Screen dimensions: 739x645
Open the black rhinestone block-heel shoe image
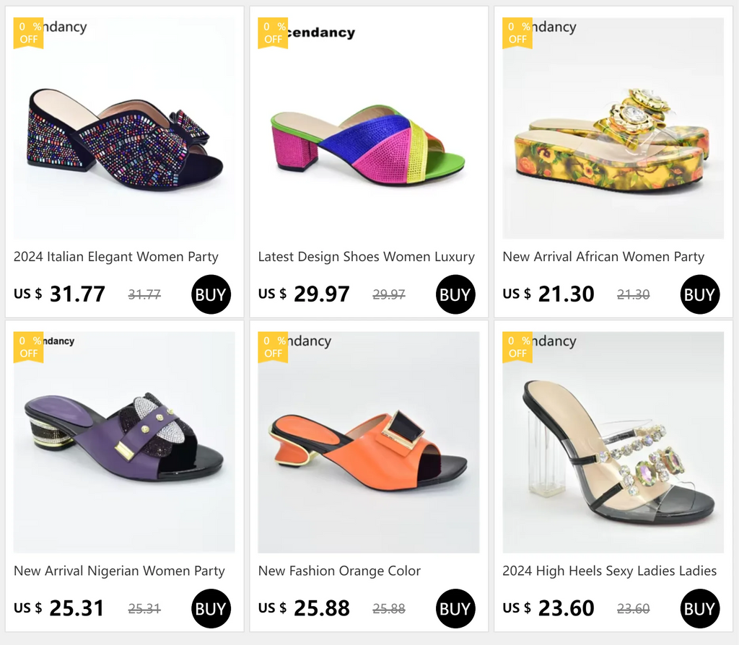coord(124,137)
